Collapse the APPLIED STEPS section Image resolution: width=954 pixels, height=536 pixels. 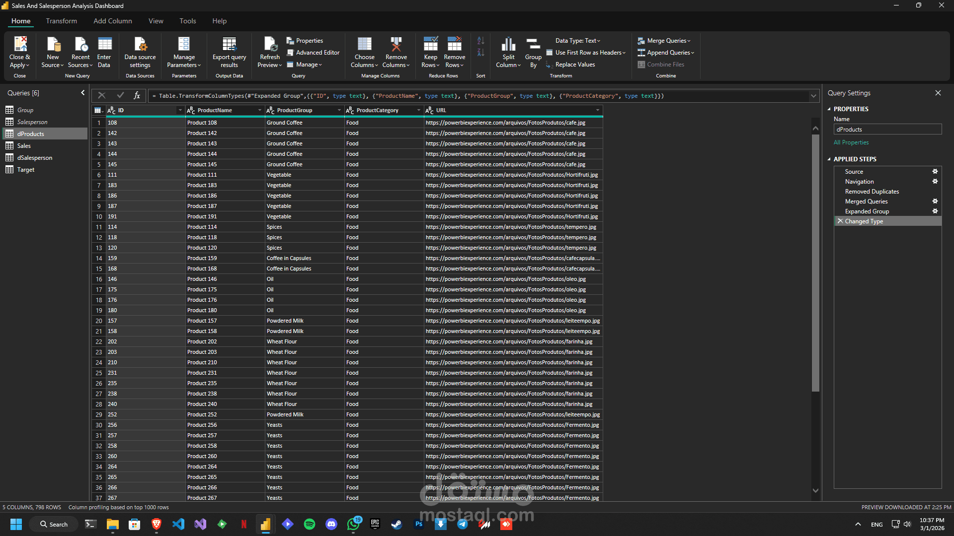click(x=829, y=159)
